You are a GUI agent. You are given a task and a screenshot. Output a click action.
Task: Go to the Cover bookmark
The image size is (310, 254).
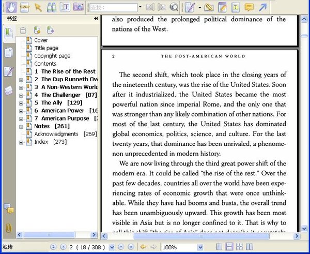coord(41,40)
